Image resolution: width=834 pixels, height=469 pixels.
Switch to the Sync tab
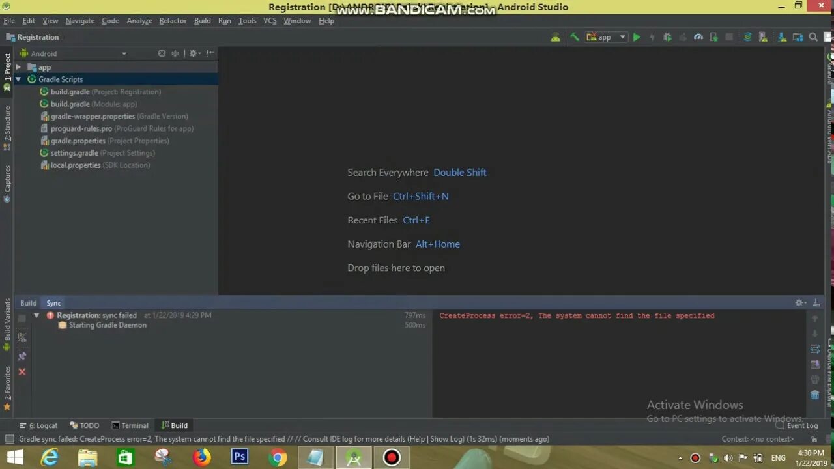coord(53,303)
